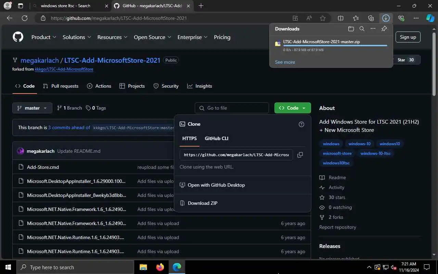The width and height of the screenshot is (438, 274).
Task: Expand the Resources navigation menu
Action: coord(113,37)
